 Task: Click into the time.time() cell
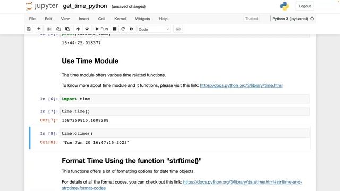coord(184,111)
